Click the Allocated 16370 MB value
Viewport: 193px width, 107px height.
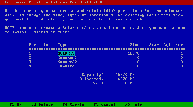125,79
